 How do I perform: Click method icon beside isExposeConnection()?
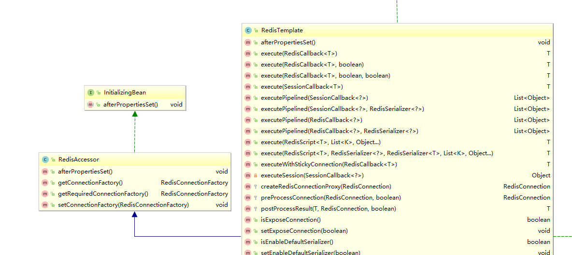click(248, 220)
